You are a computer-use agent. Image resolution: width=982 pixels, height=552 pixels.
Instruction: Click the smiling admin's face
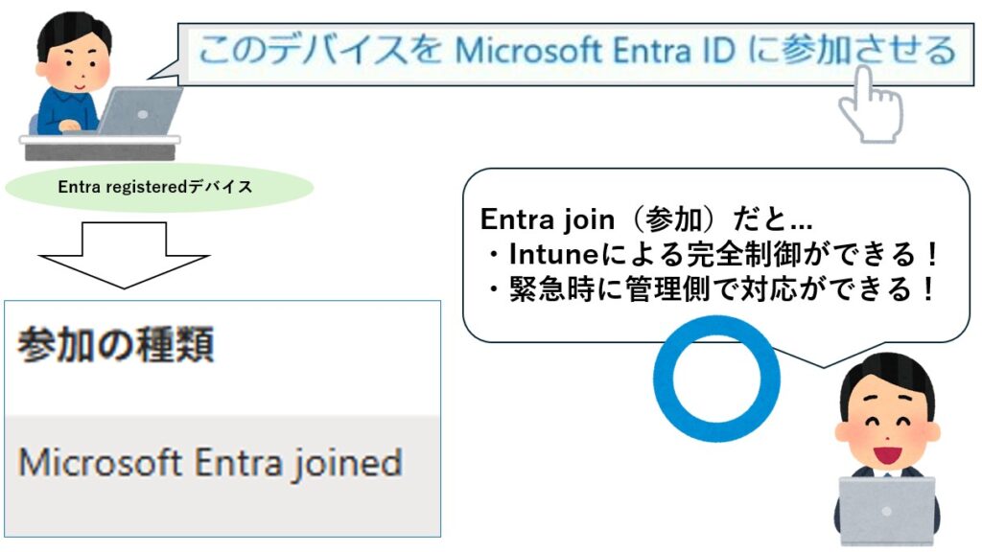883,430
